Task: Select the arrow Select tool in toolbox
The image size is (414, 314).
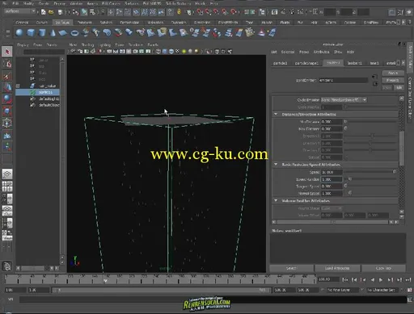Action: [x=7, y=52]
